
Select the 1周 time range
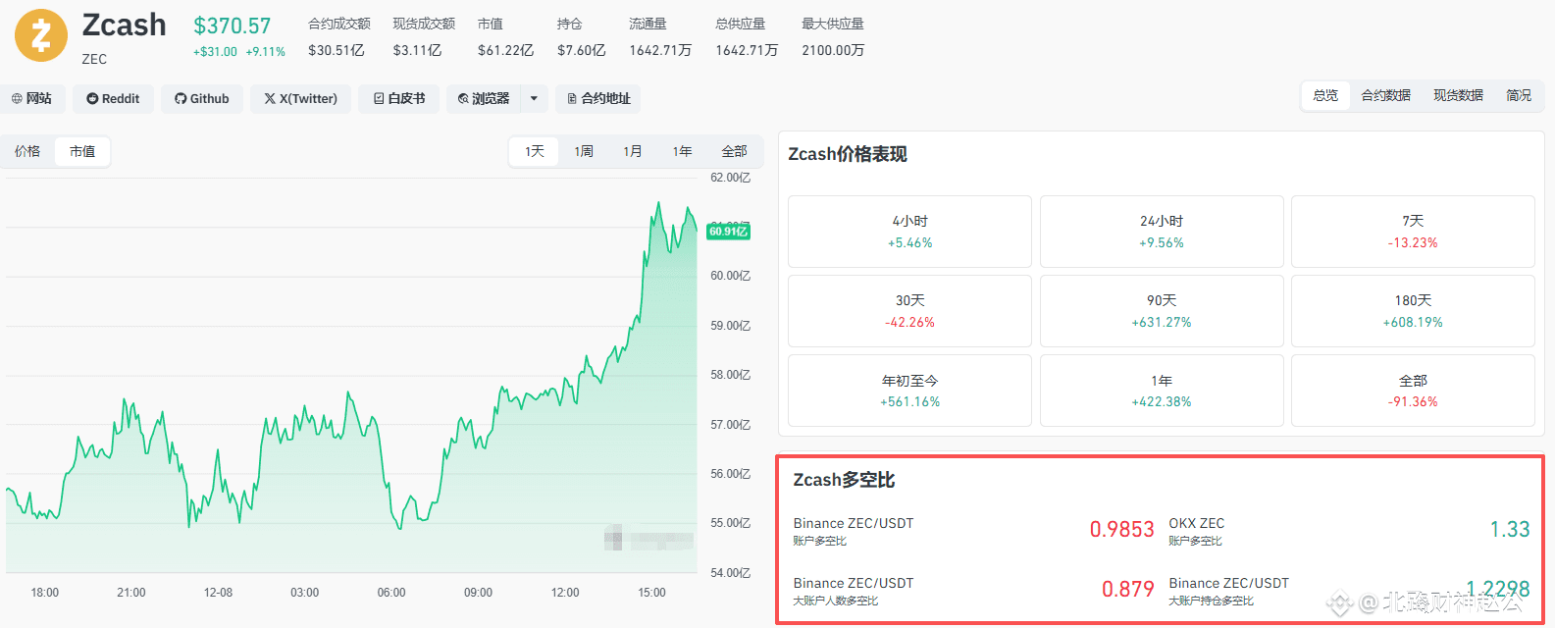click(x=584, y=151)
